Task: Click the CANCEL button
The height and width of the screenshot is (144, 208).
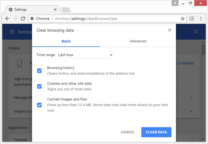Action: [x=128, y=132]
